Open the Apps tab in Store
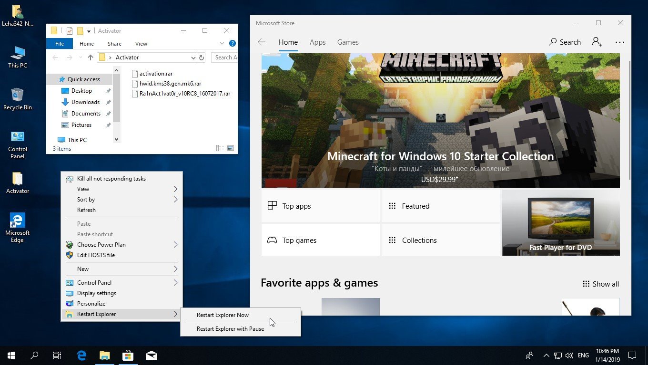Viewport: 648px width, 365px height. point(317,42)
